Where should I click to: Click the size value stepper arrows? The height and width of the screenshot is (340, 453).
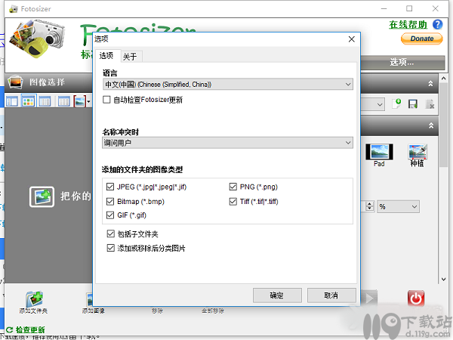369,206
